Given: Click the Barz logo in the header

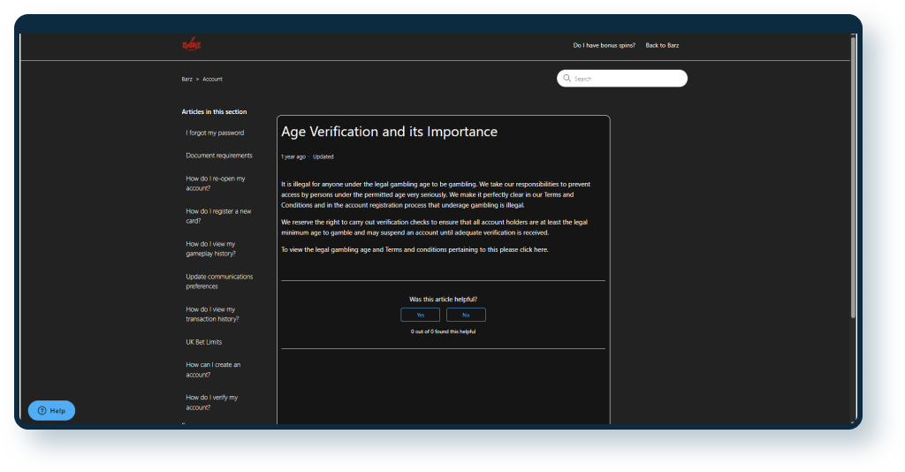Looking at the screenshot, I should (x=191, y=45).
